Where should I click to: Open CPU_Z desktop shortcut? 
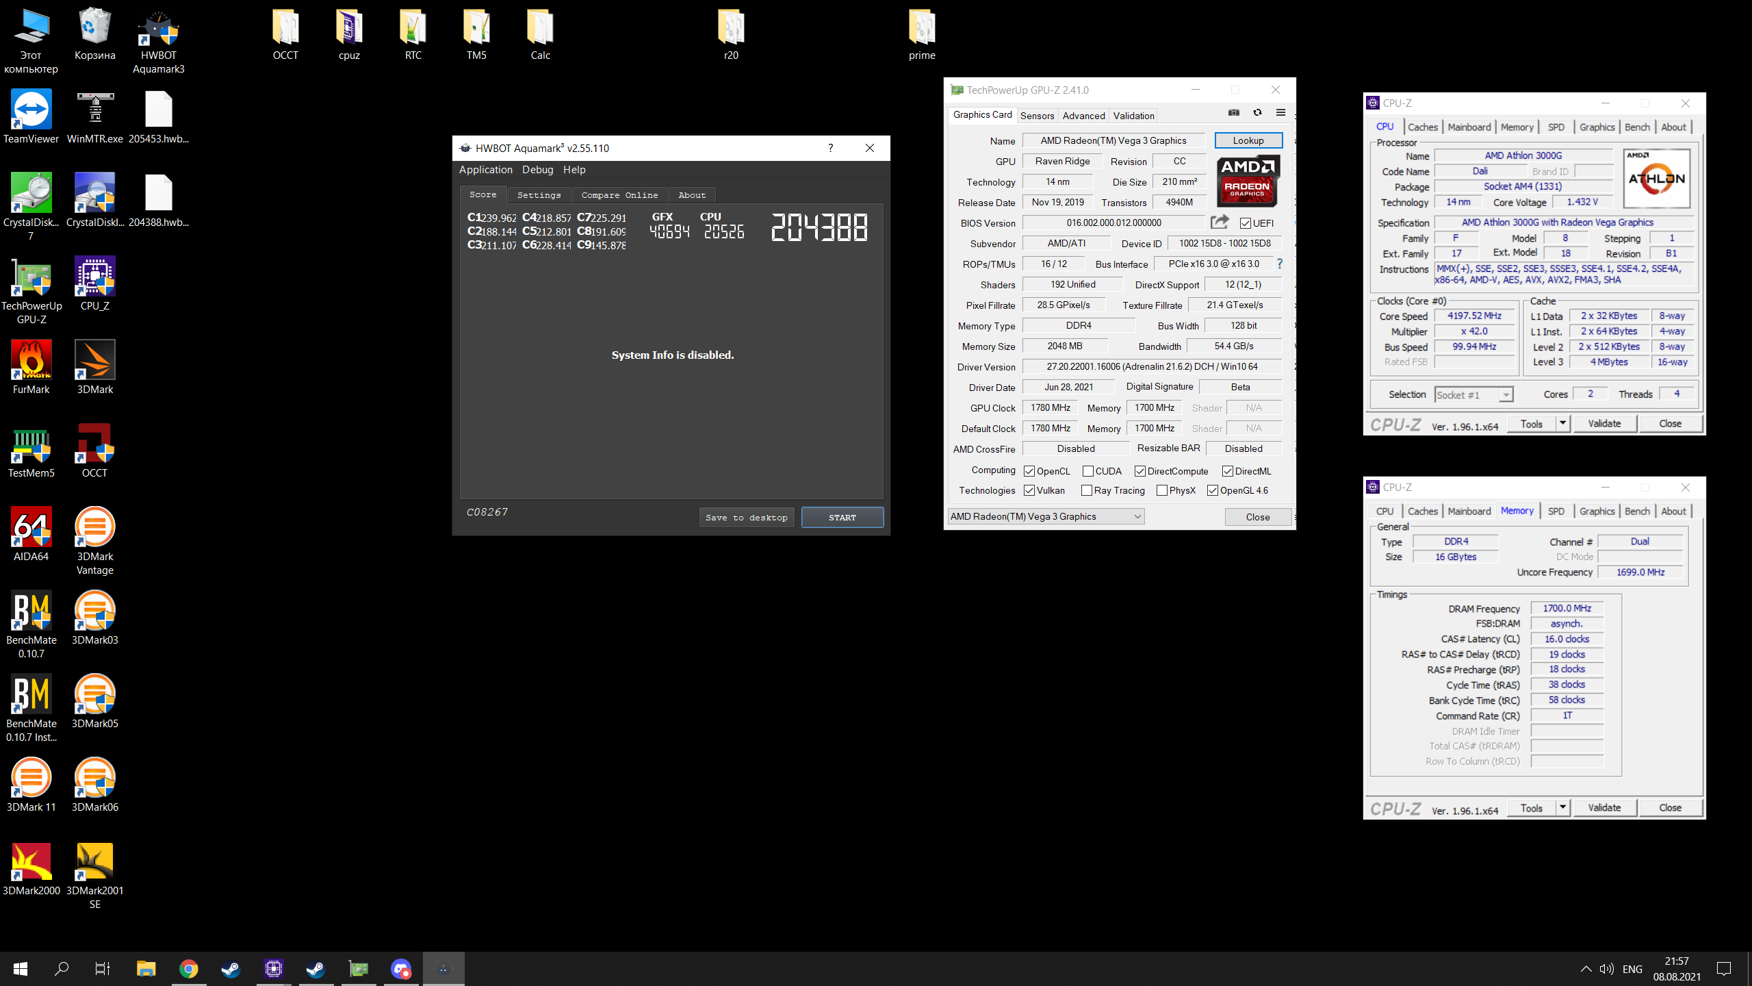coord(95,285)
